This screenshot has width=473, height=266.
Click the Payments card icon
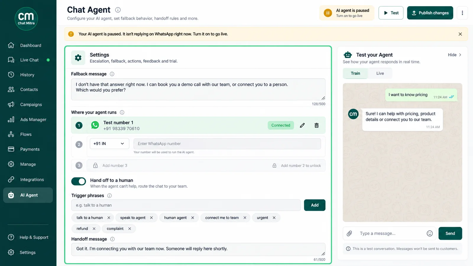11,149
